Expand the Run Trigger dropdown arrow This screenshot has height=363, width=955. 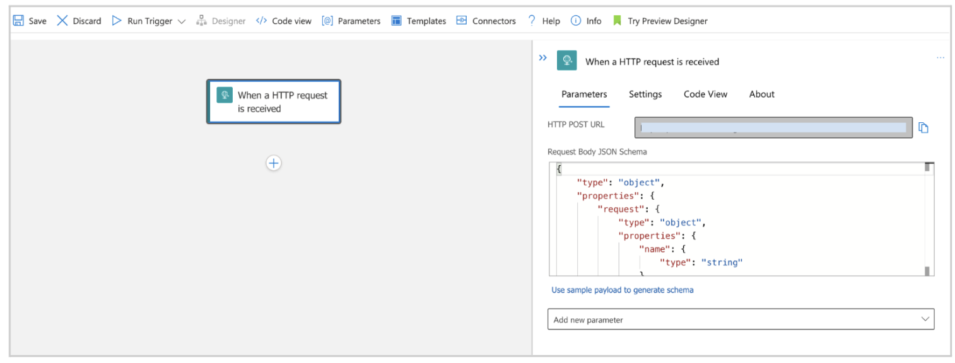pos(182,21)
